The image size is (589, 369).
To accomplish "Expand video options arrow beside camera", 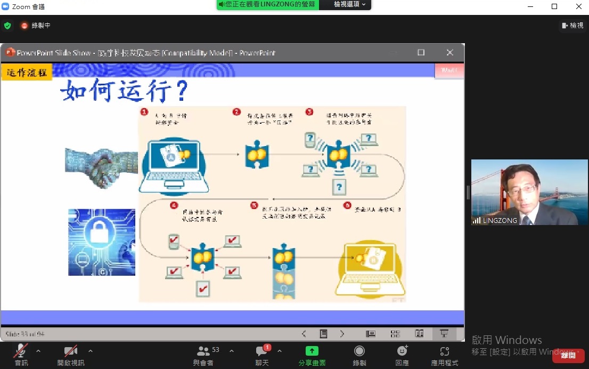I will 90,351.
